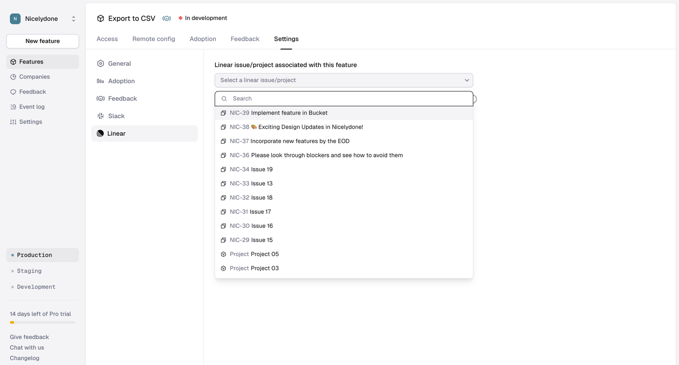
Task: Open Features in the sidebar
Action: (43, 62)
